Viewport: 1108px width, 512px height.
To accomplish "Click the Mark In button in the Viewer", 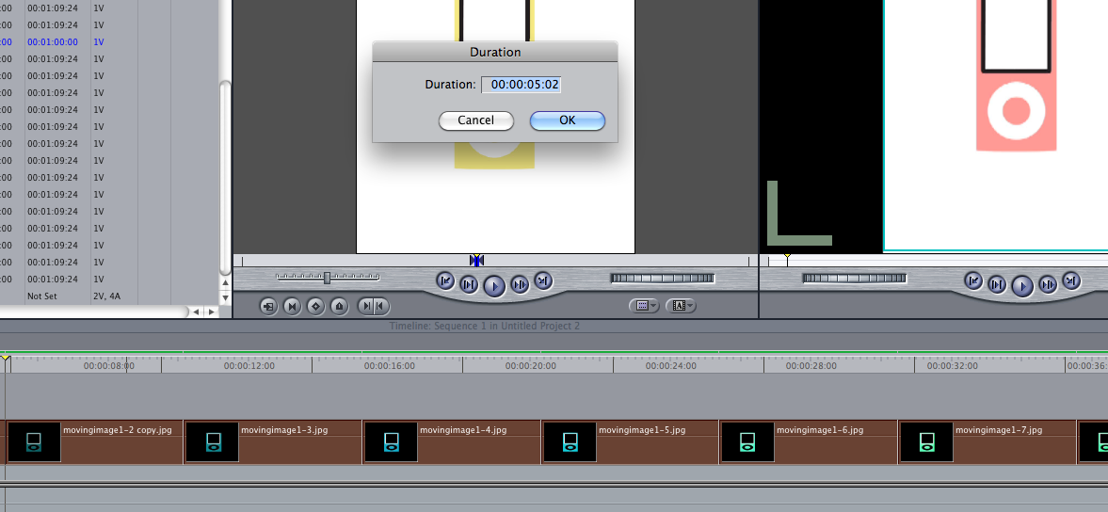I will (x=366, y=306).
